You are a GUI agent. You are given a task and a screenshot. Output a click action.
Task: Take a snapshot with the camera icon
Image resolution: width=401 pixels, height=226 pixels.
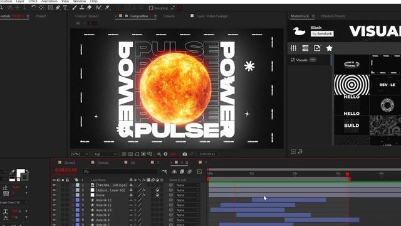(x=185, y=154)
